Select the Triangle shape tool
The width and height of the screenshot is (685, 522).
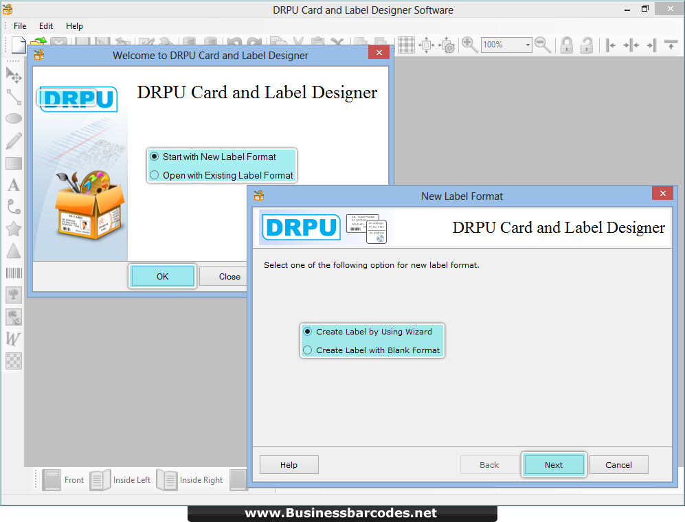coord(14,251)
